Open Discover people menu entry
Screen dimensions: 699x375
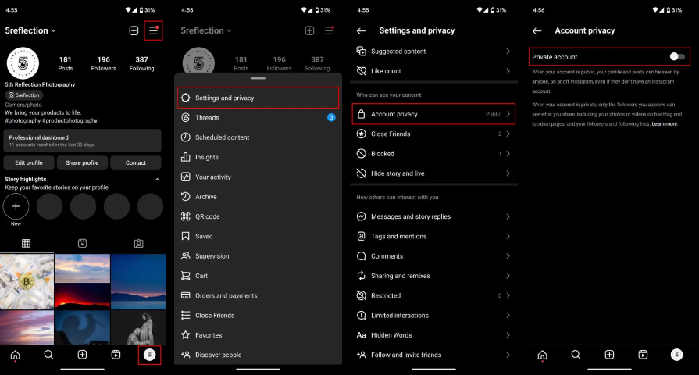tap(258, 355)
